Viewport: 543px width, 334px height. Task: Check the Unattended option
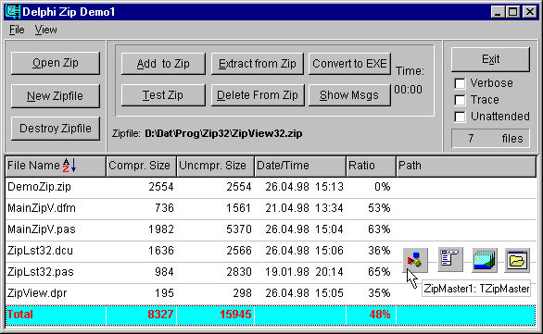point(460,117)
